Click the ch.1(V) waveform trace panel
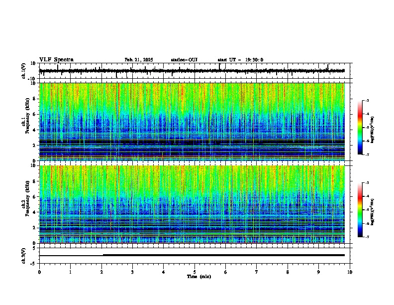394x305 pixels. 196,71
